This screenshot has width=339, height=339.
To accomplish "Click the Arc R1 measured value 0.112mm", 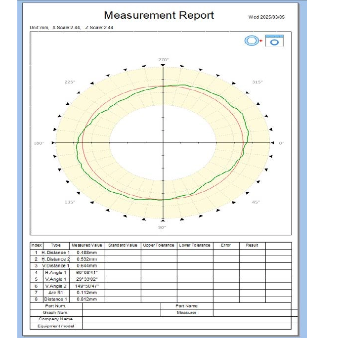I will (x=86, y=293).
